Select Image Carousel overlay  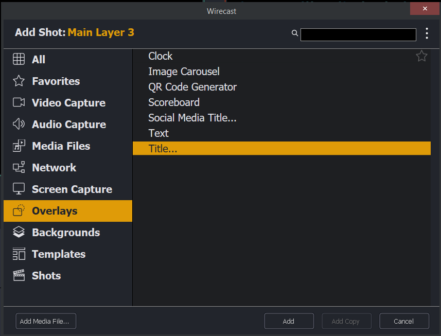point(281,72)
